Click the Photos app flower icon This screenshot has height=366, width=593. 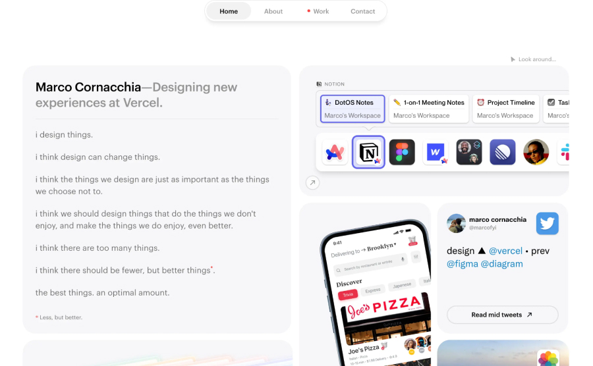click(548, 358)
